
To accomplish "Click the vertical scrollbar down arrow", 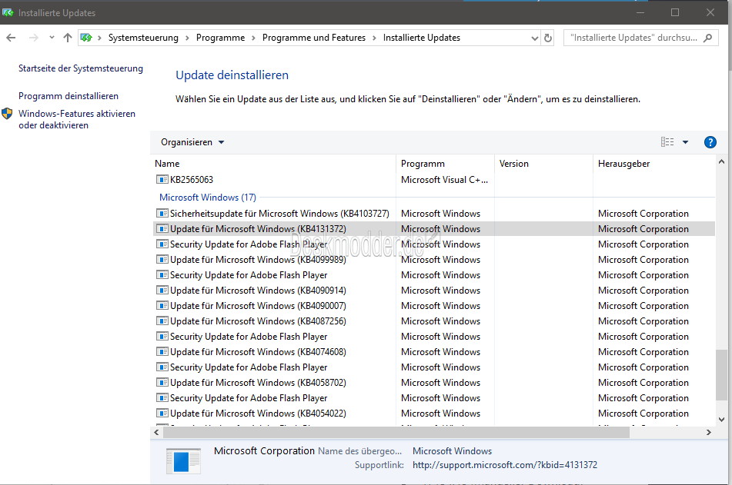I will pyautogui.click(x=721, y=419).
